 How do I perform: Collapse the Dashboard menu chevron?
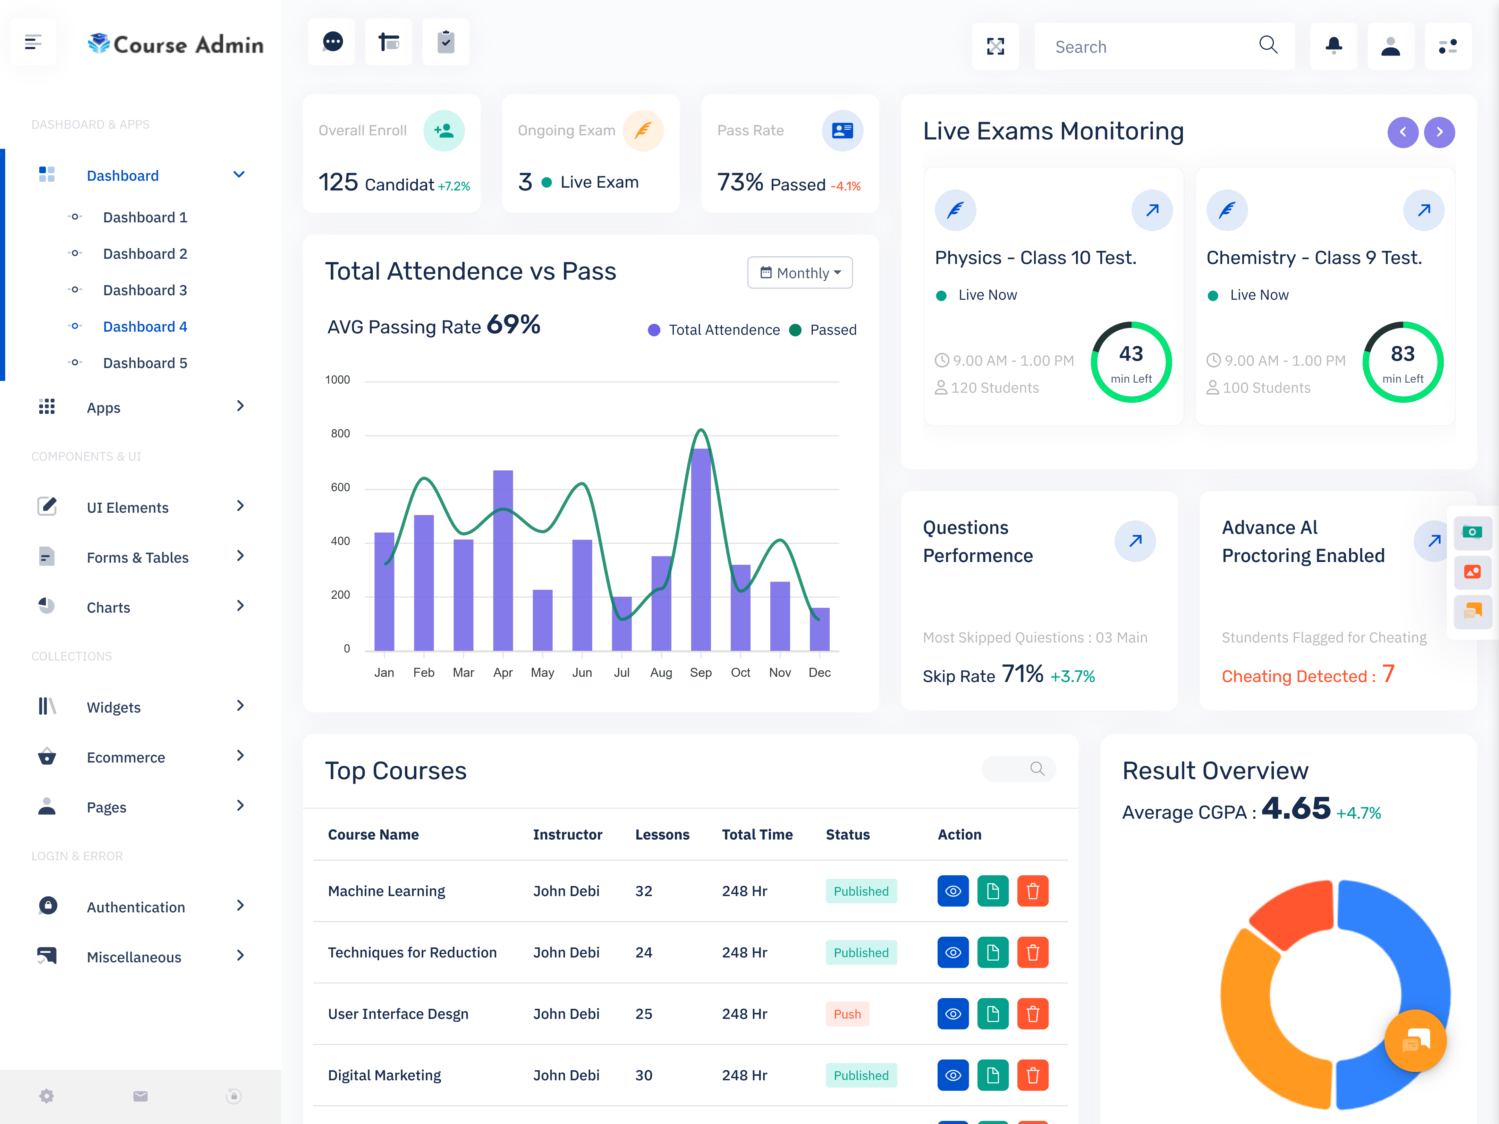pyautogui.click(x=238, y=175)
